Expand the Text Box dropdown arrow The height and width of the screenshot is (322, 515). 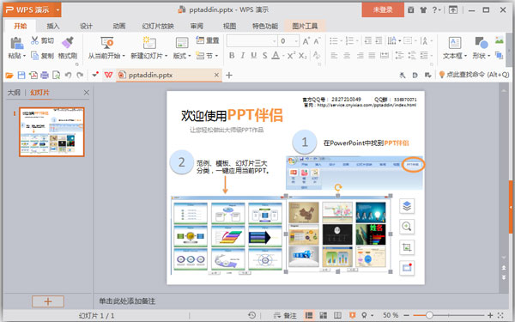465,56
